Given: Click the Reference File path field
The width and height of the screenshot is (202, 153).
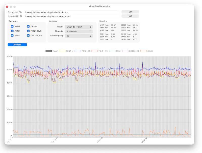Looking at the screenshot, I should pyautogui.click(x=72, y=16).
